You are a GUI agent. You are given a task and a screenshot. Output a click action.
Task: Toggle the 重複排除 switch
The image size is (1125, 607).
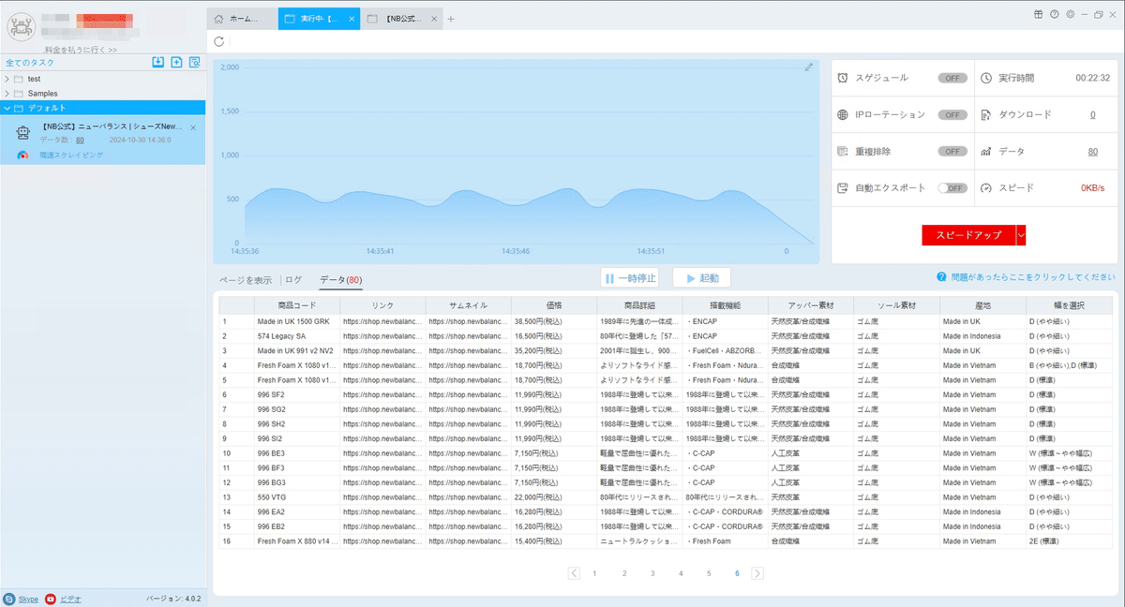coord(952,151)
